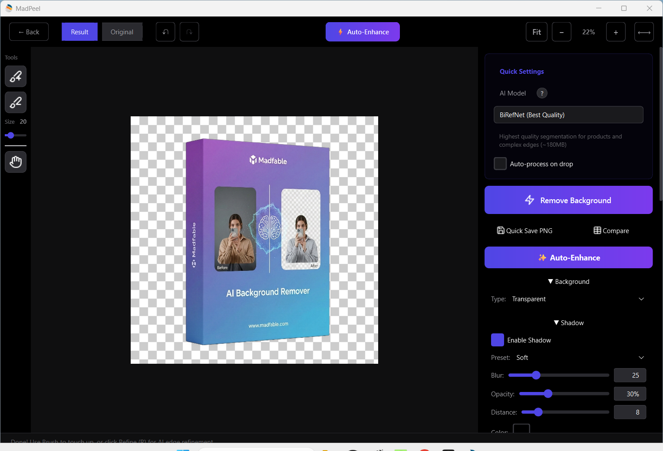663x451 pixels.
Task: Select the erase brush tool with minus sign
Action: [x=16, y=102]
